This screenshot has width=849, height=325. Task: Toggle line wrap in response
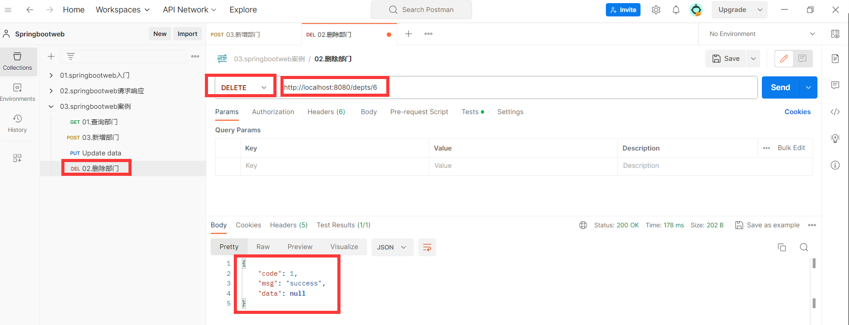[x=427, y=247]
